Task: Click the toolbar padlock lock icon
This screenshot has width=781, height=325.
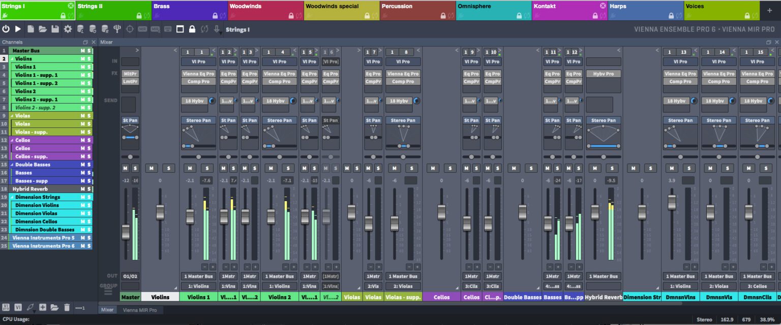Action: click(192, 29)
